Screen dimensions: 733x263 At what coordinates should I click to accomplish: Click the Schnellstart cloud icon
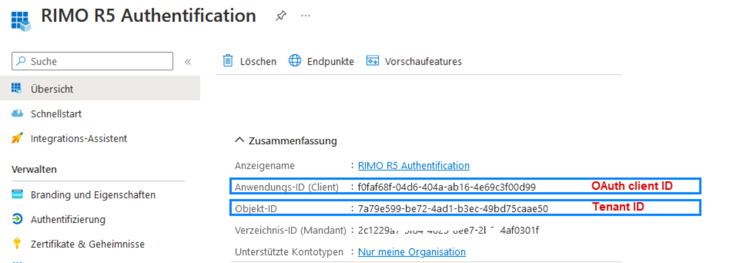pyautogui.click(x=17, y=114)
